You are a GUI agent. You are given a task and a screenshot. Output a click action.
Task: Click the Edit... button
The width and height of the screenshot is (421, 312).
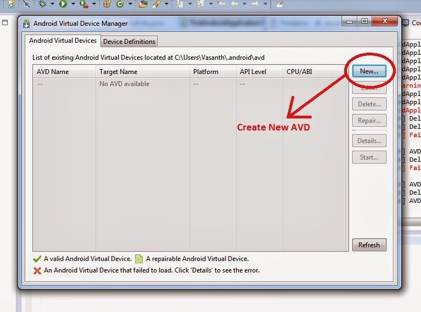coord(369,88)
